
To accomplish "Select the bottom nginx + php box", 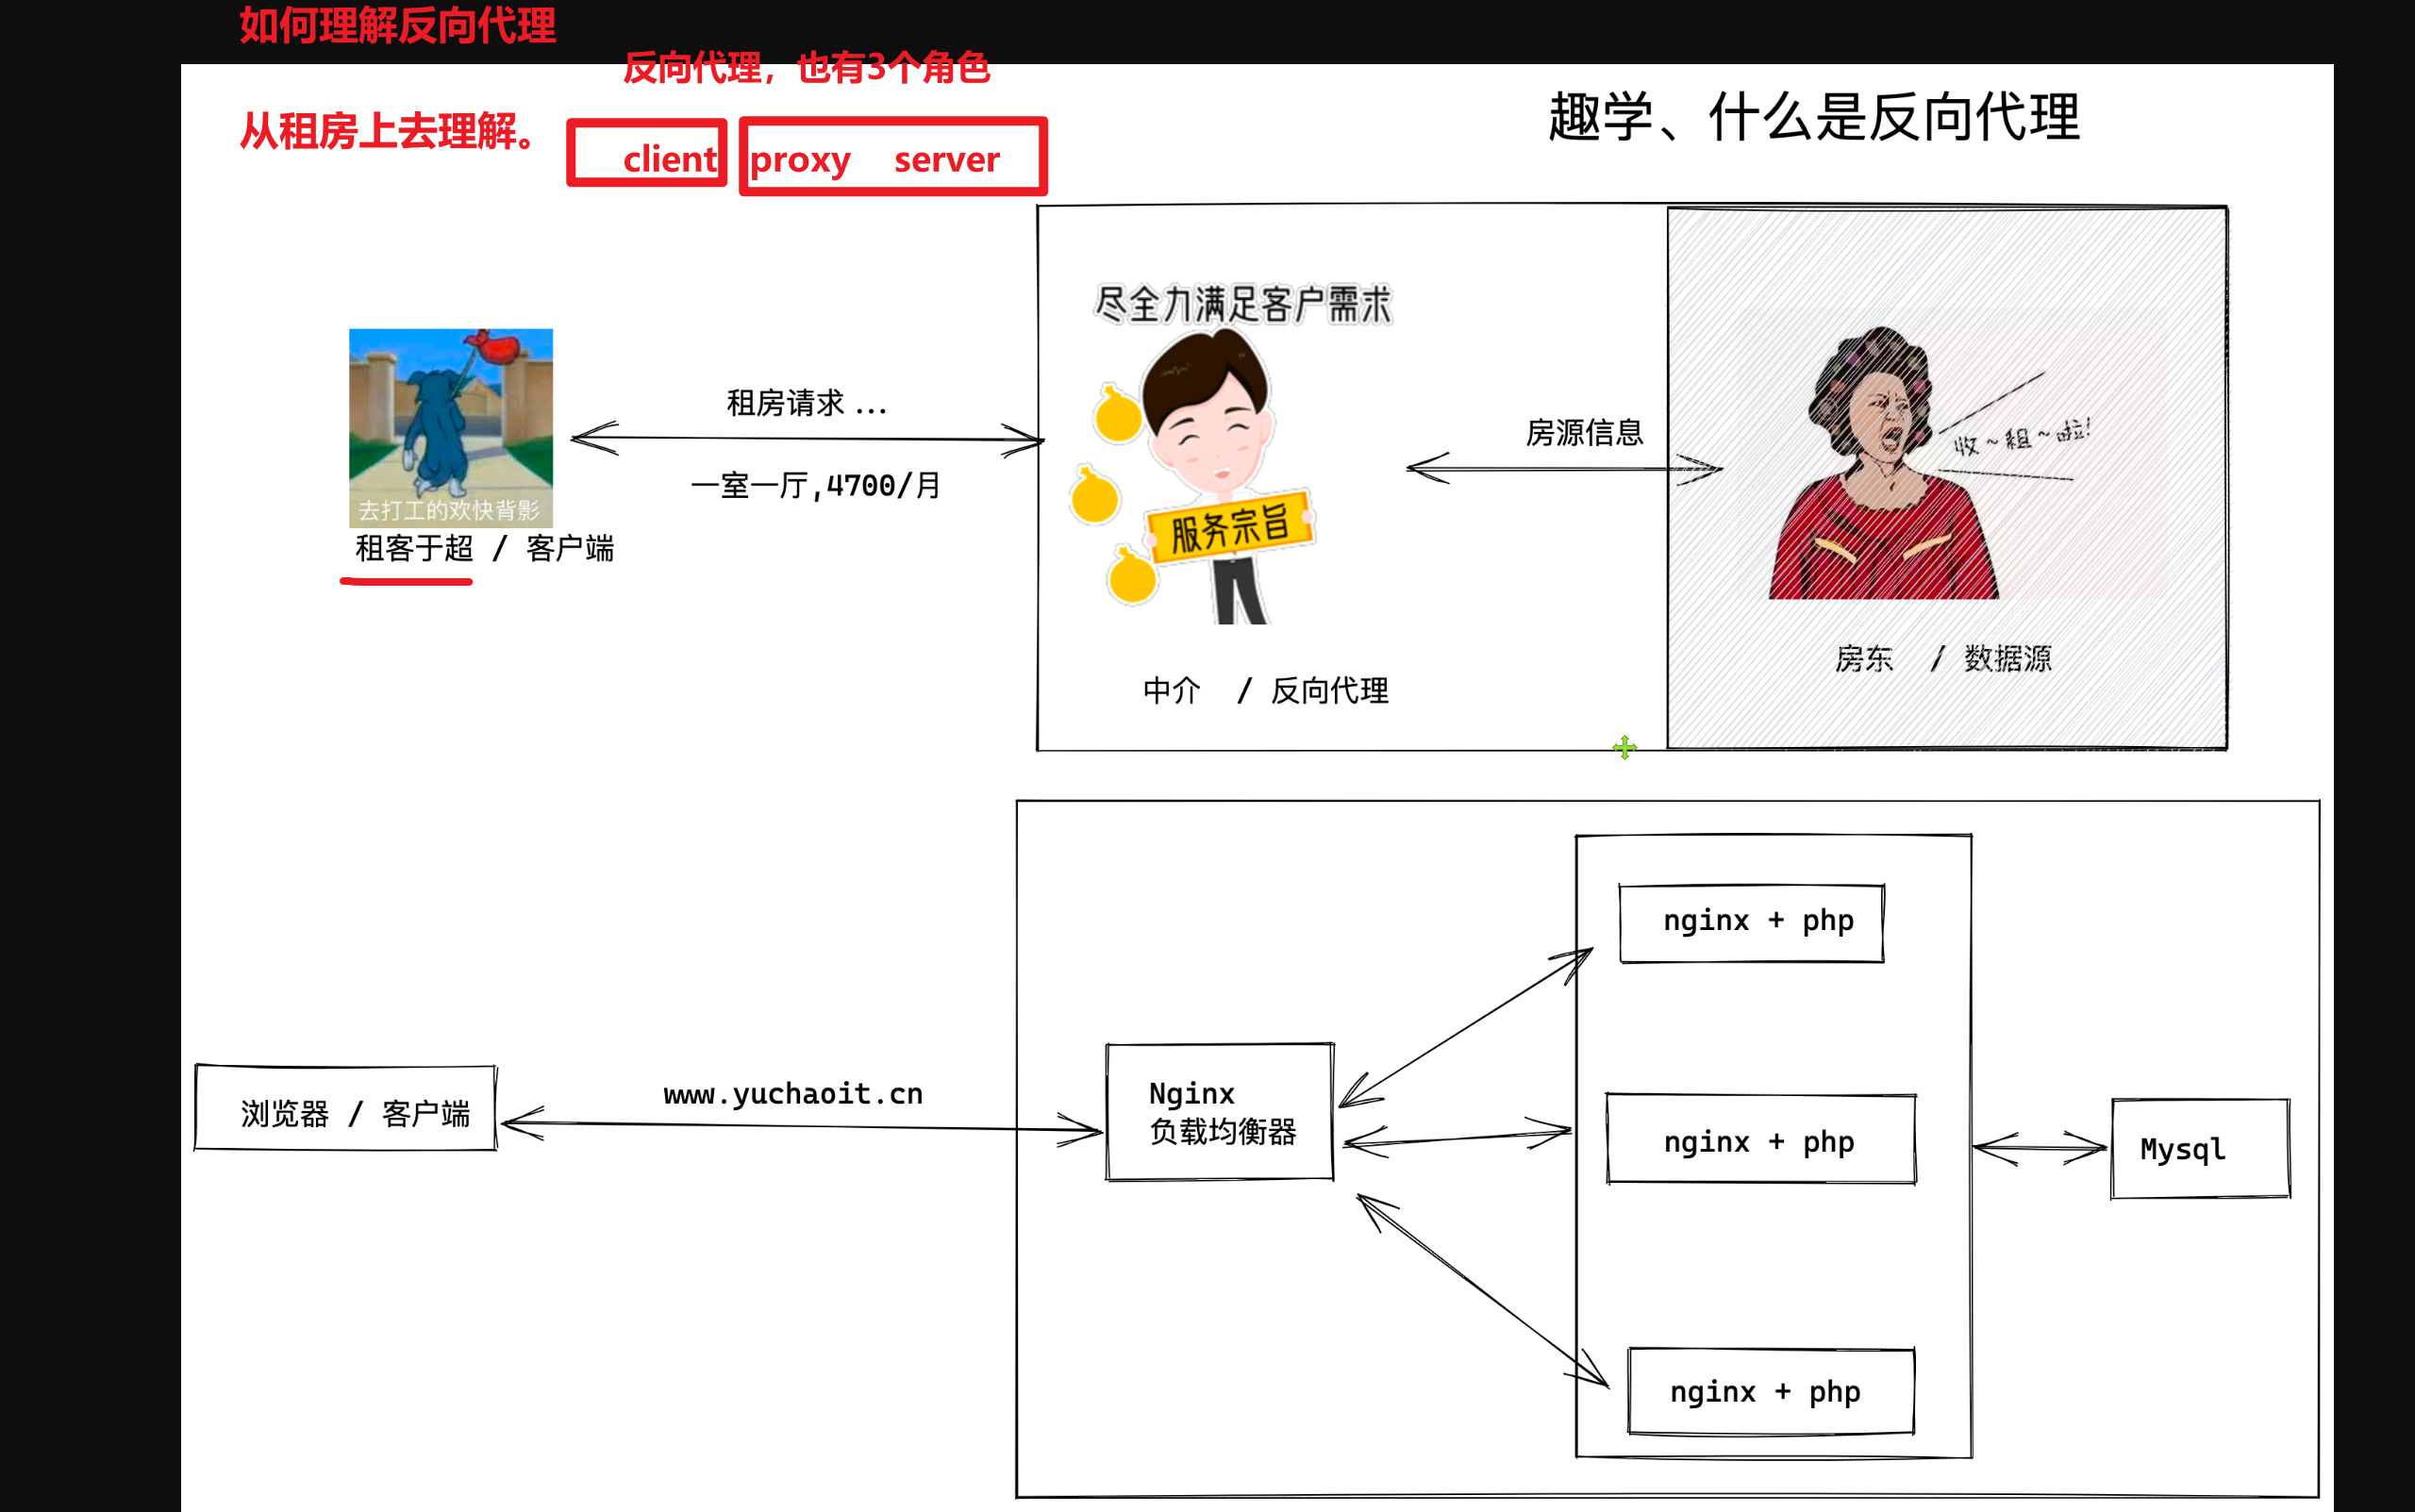I will click(1771, 1391).
